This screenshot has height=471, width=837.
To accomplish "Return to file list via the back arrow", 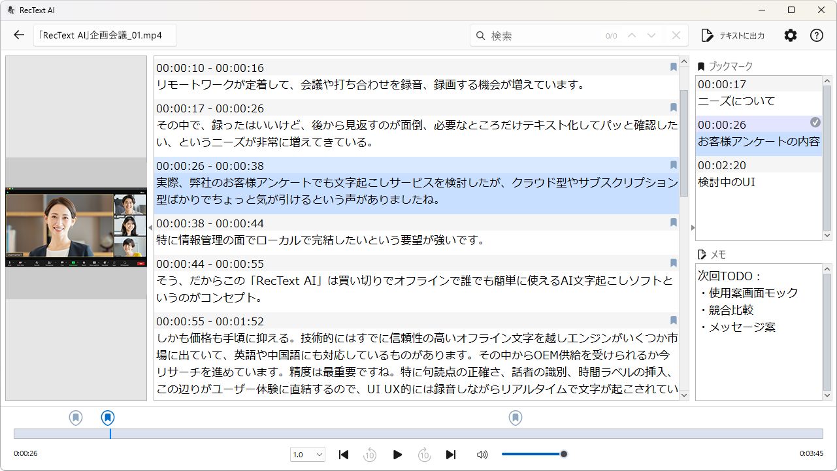I will [x=18, y=35].
